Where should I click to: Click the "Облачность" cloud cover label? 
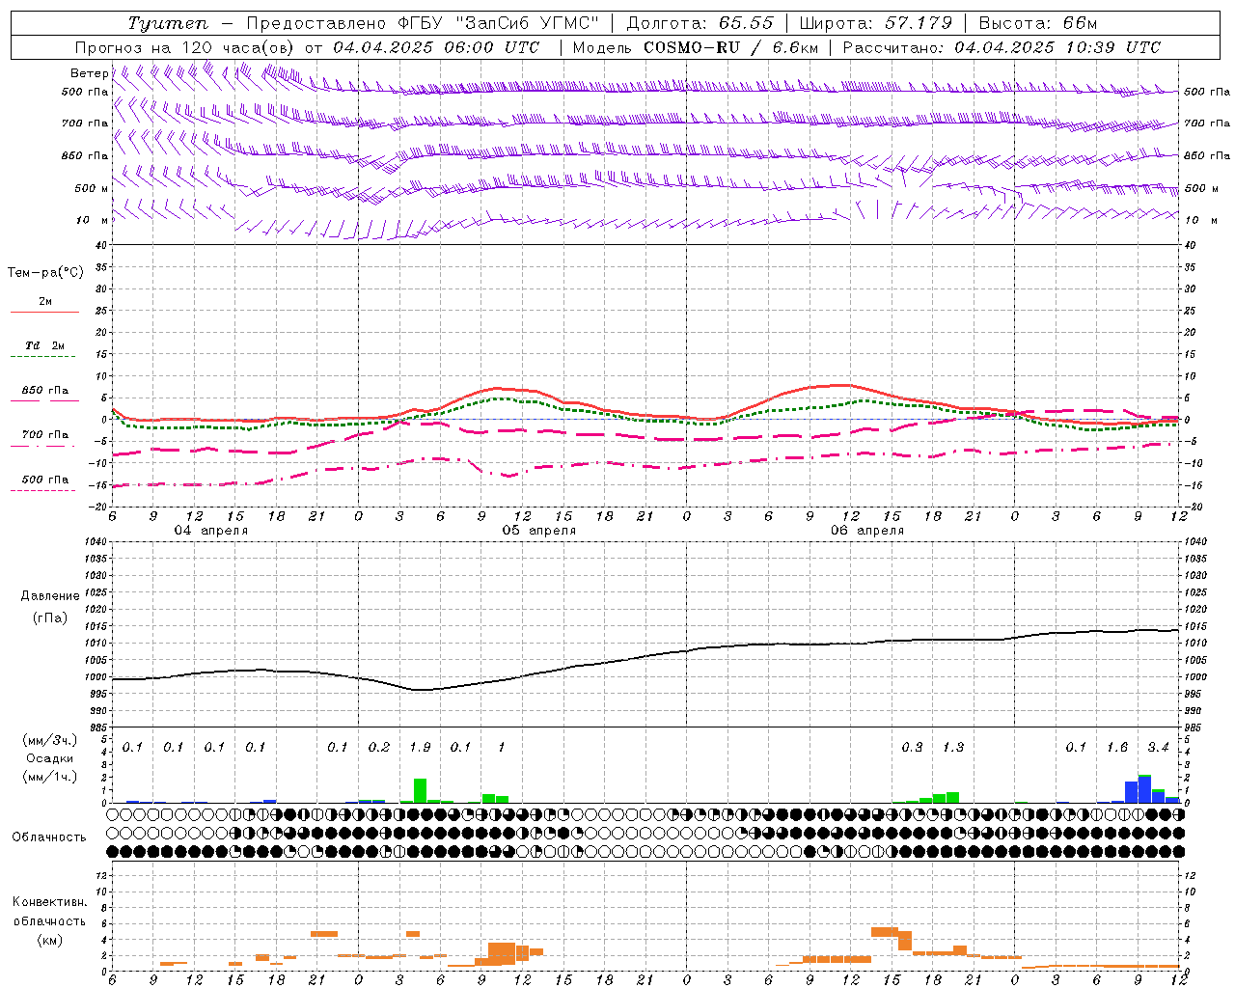(x=49, y=837)
